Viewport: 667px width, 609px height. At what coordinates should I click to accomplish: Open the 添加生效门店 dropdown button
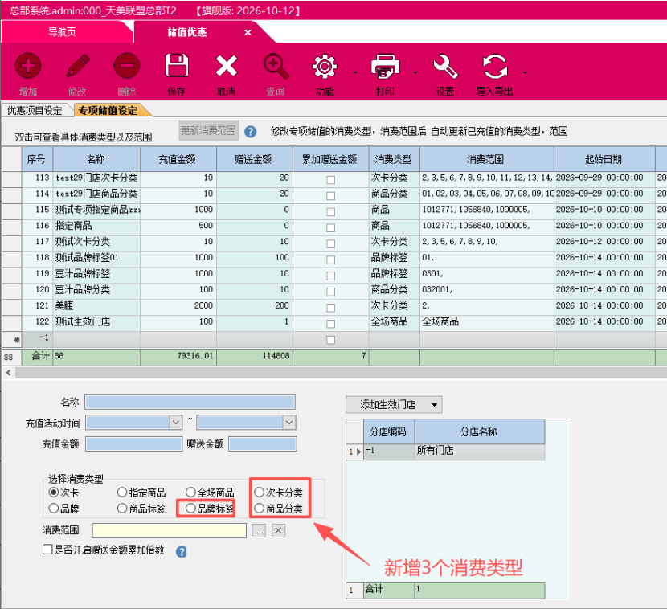click(x=394, y=404)
